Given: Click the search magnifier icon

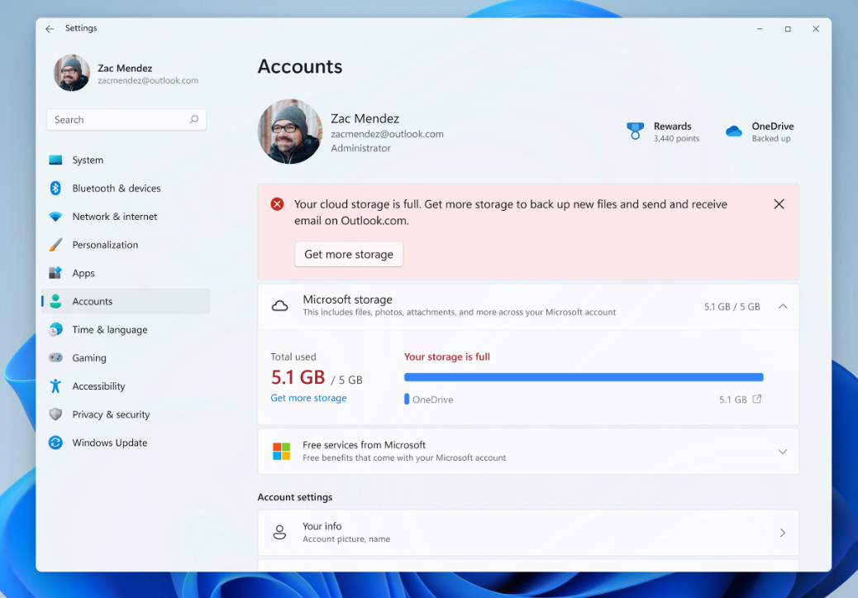Looking at the screenshot, I should [194, 120].
